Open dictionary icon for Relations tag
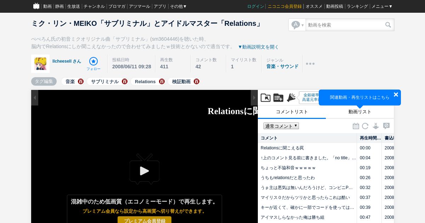Image resolution: width=425 pixels, height=223 pixels. (x=162, y=81)
